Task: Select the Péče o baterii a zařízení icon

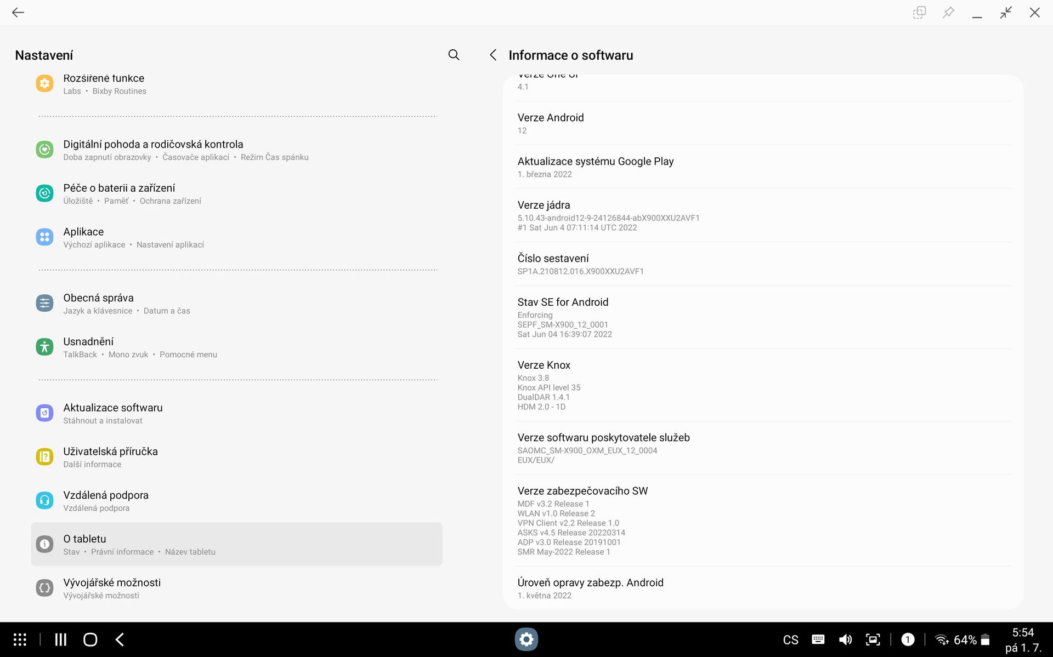Action: 44,193
